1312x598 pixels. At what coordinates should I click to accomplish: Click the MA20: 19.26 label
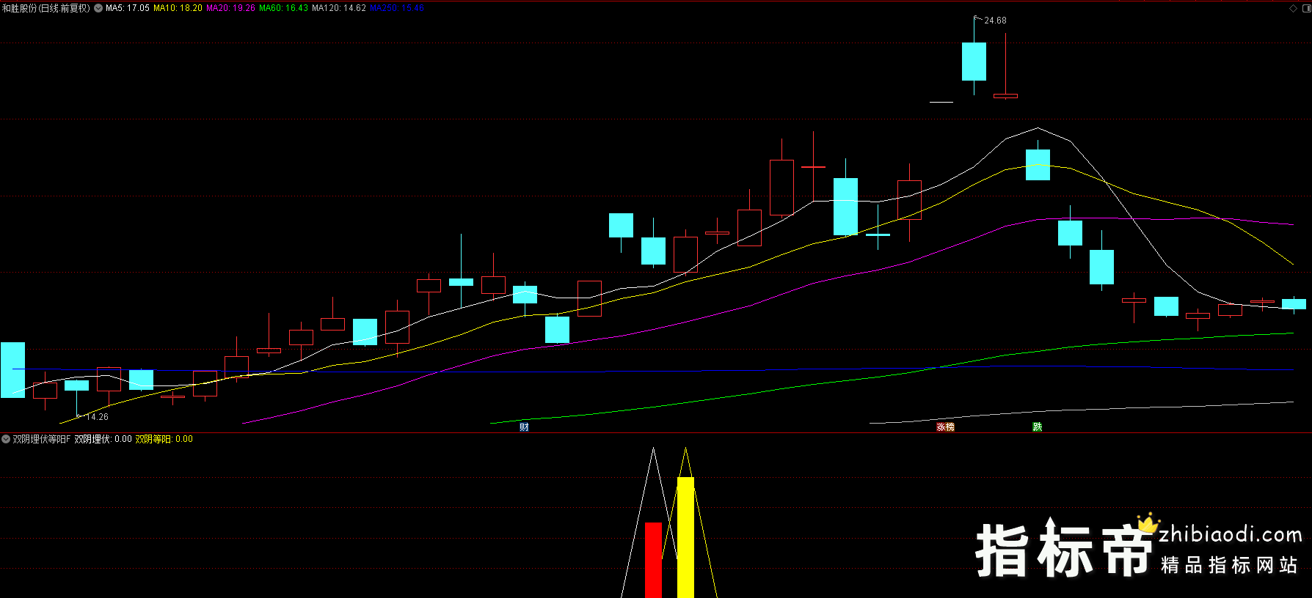pos(230,8)
